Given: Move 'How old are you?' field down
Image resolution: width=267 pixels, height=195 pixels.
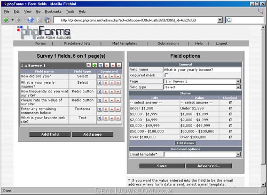Looking at the screenshot, I should point(118,77).
